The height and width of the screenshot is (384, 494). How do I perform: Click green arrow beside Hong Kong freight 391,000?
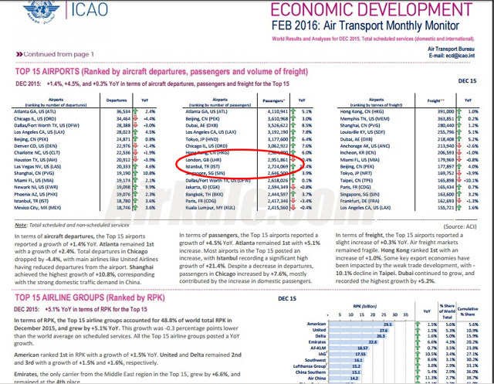coord(459,111)
